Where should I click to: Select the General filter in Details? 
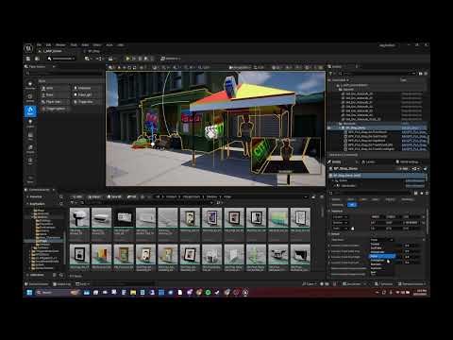(336, 199)
